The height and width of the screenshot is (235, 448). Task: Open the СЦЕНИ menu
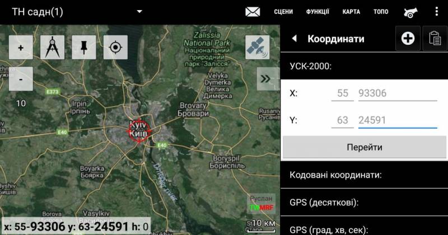283,12
